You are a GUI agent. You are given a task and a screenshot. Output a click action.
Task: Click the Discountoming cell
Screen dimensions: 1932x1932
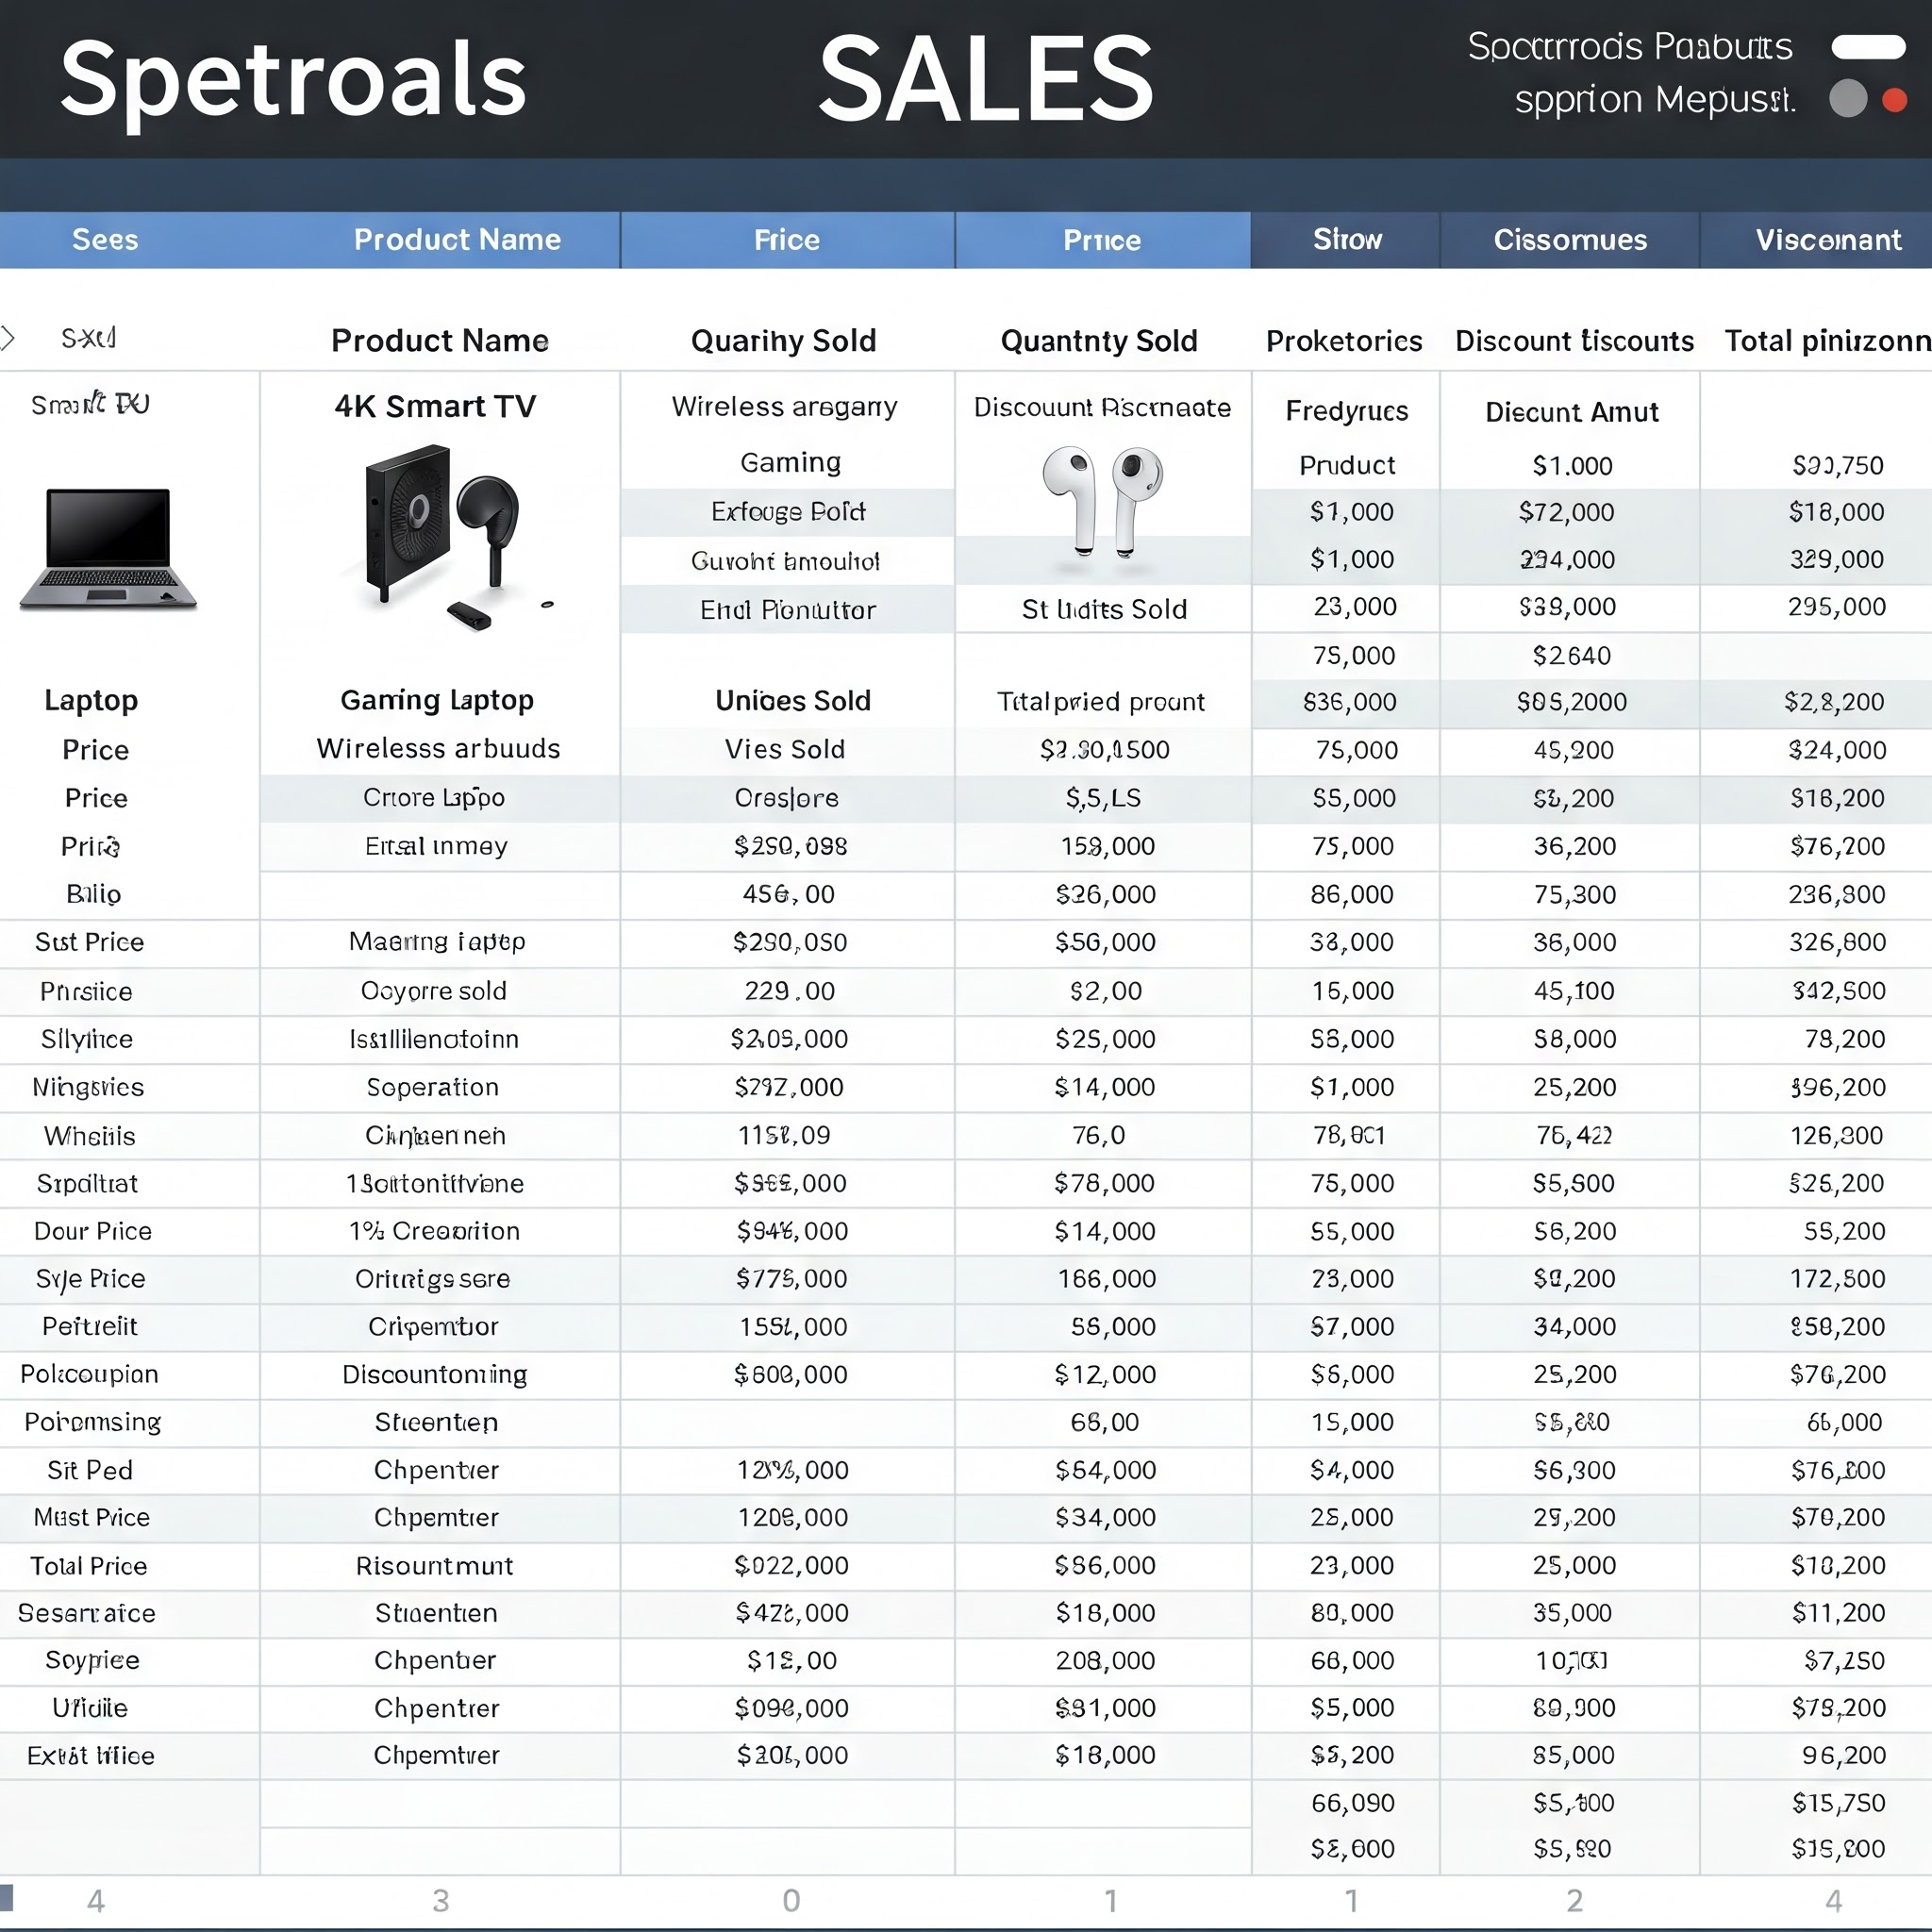point(434,1374)
